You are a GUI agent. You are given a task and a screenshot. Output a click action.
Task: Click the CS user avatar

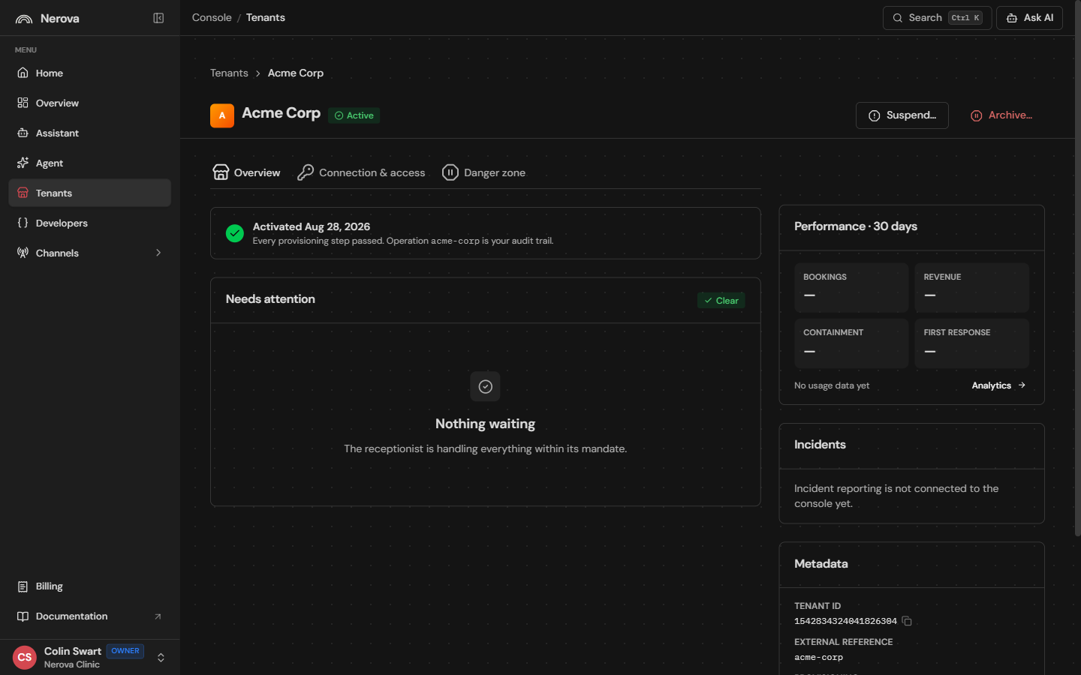[x=25, y=658]
